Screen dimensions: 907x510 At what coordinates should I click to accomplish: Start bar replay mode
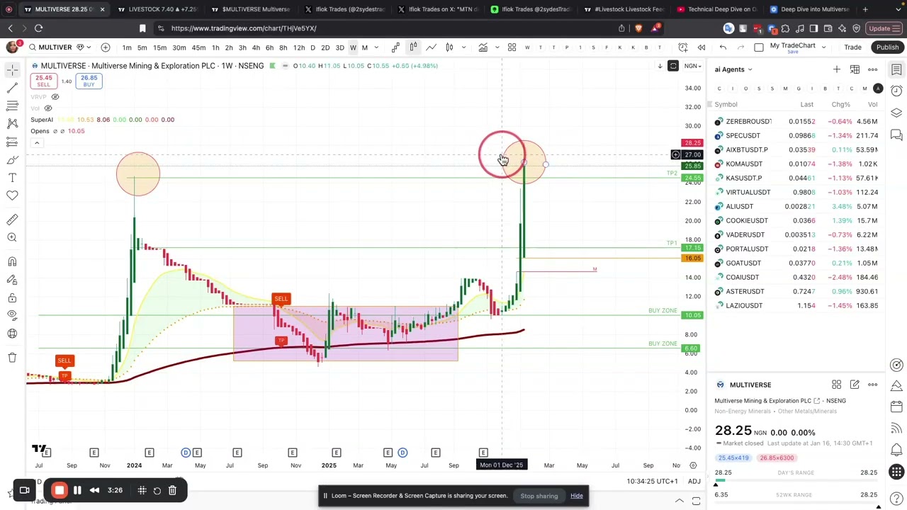(702, 47)
